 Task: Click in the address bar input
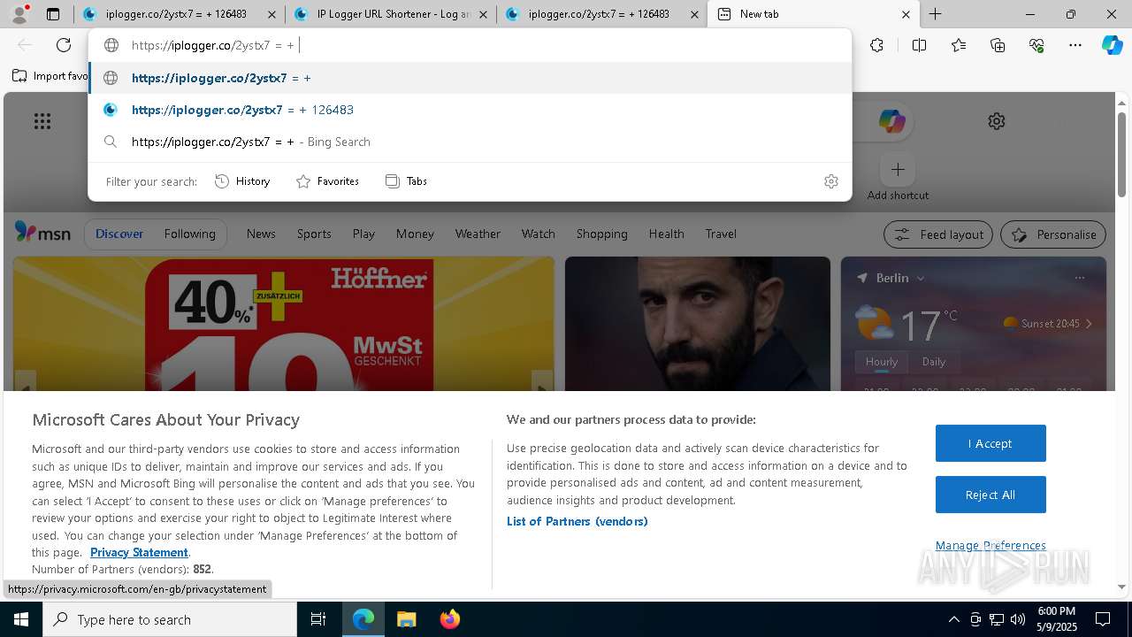click(470, 45)
